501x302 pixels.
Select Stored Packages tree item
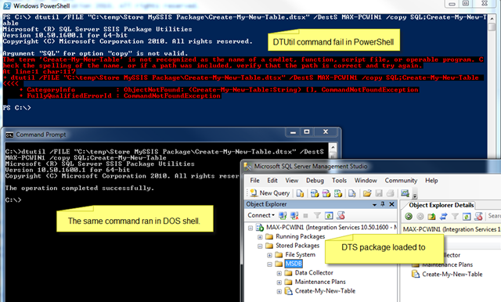297,246
